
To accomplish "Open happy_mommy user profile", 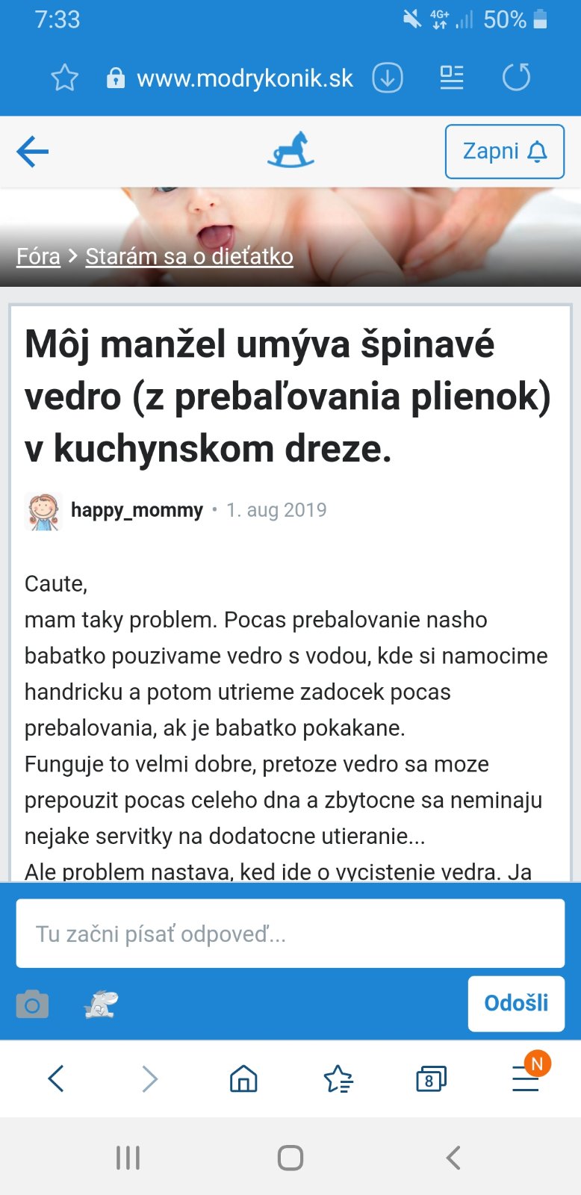I will (137, 510).
